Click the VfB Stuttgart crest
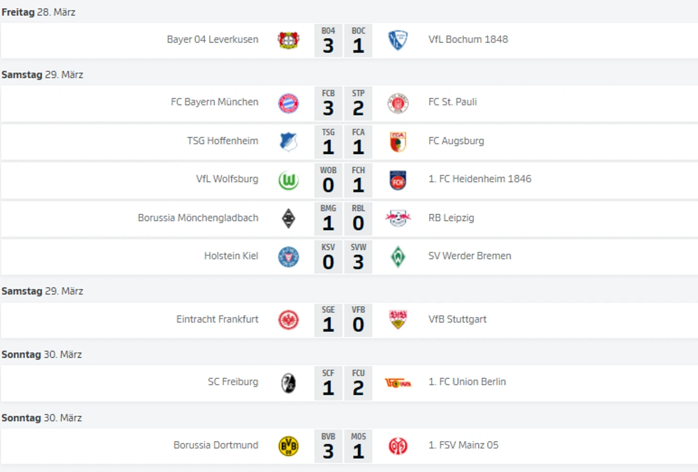This screenshot has width=698, height=472. [398, 320]
